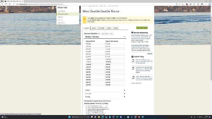Viewport: 212px width, 119px height.
Task: Expand the Friday schedule section
Action: (x=105, y=90)
